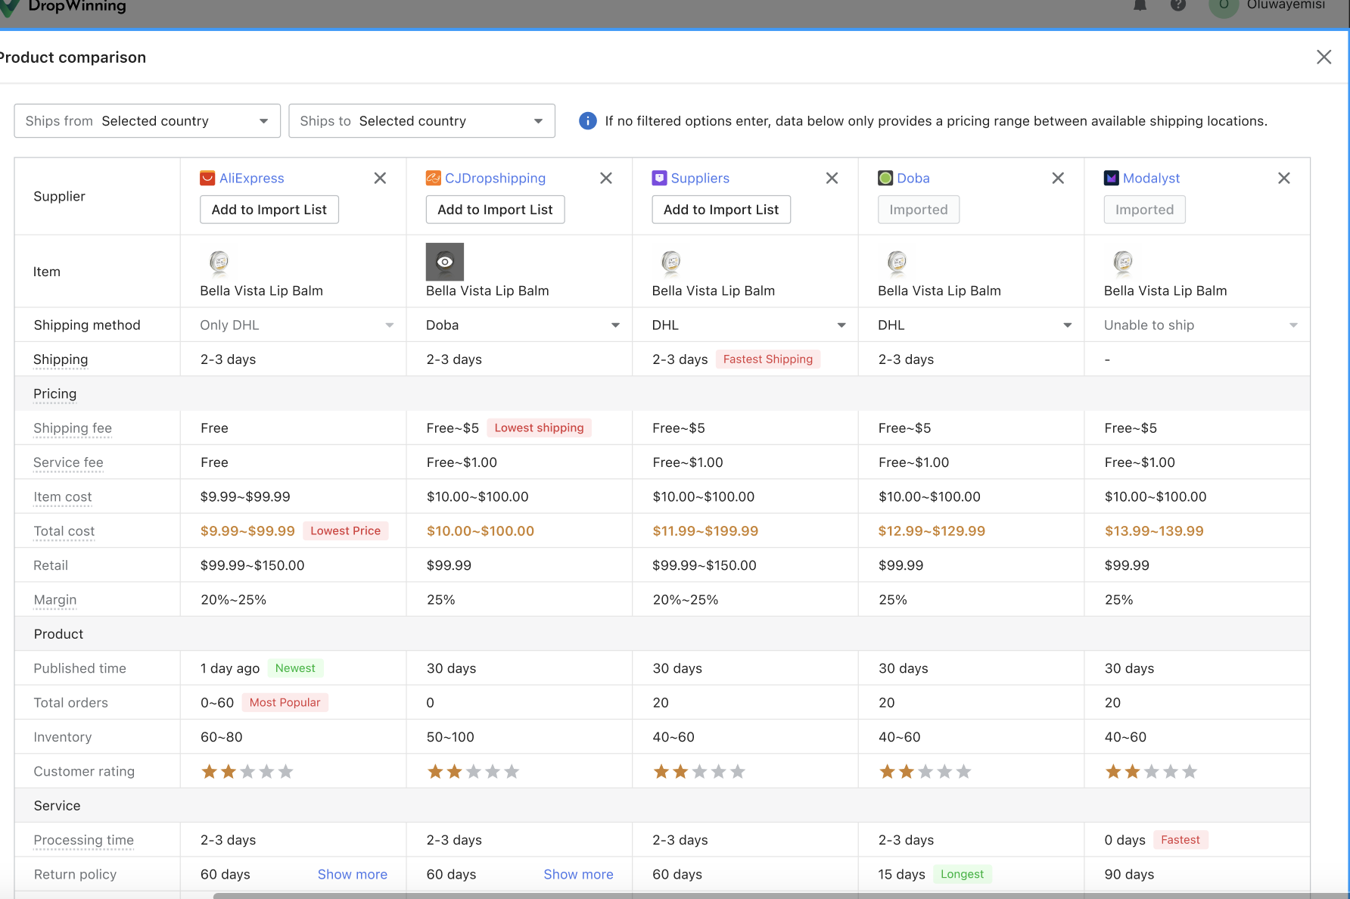Screen dimensions: 1350x899
Task: Click the Lowest shipping badge
Action: click(x=539, y=428)
